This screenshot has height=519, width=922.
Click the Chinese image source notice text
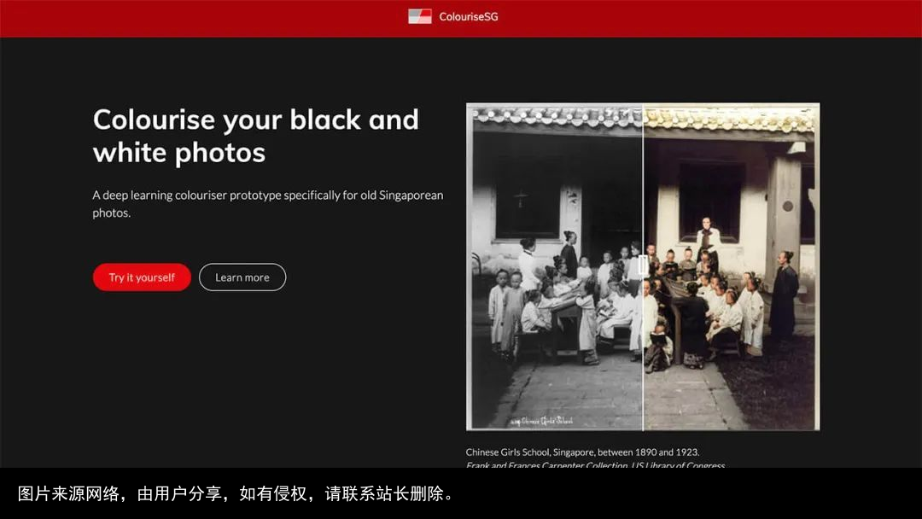click(236, 494)
